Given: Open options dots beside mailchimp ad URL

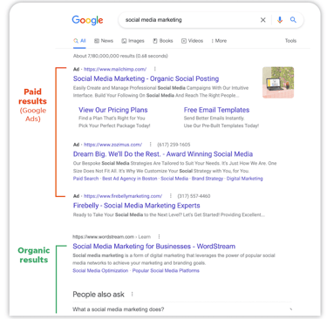Looking at the screenshot, I should (155, 69).
